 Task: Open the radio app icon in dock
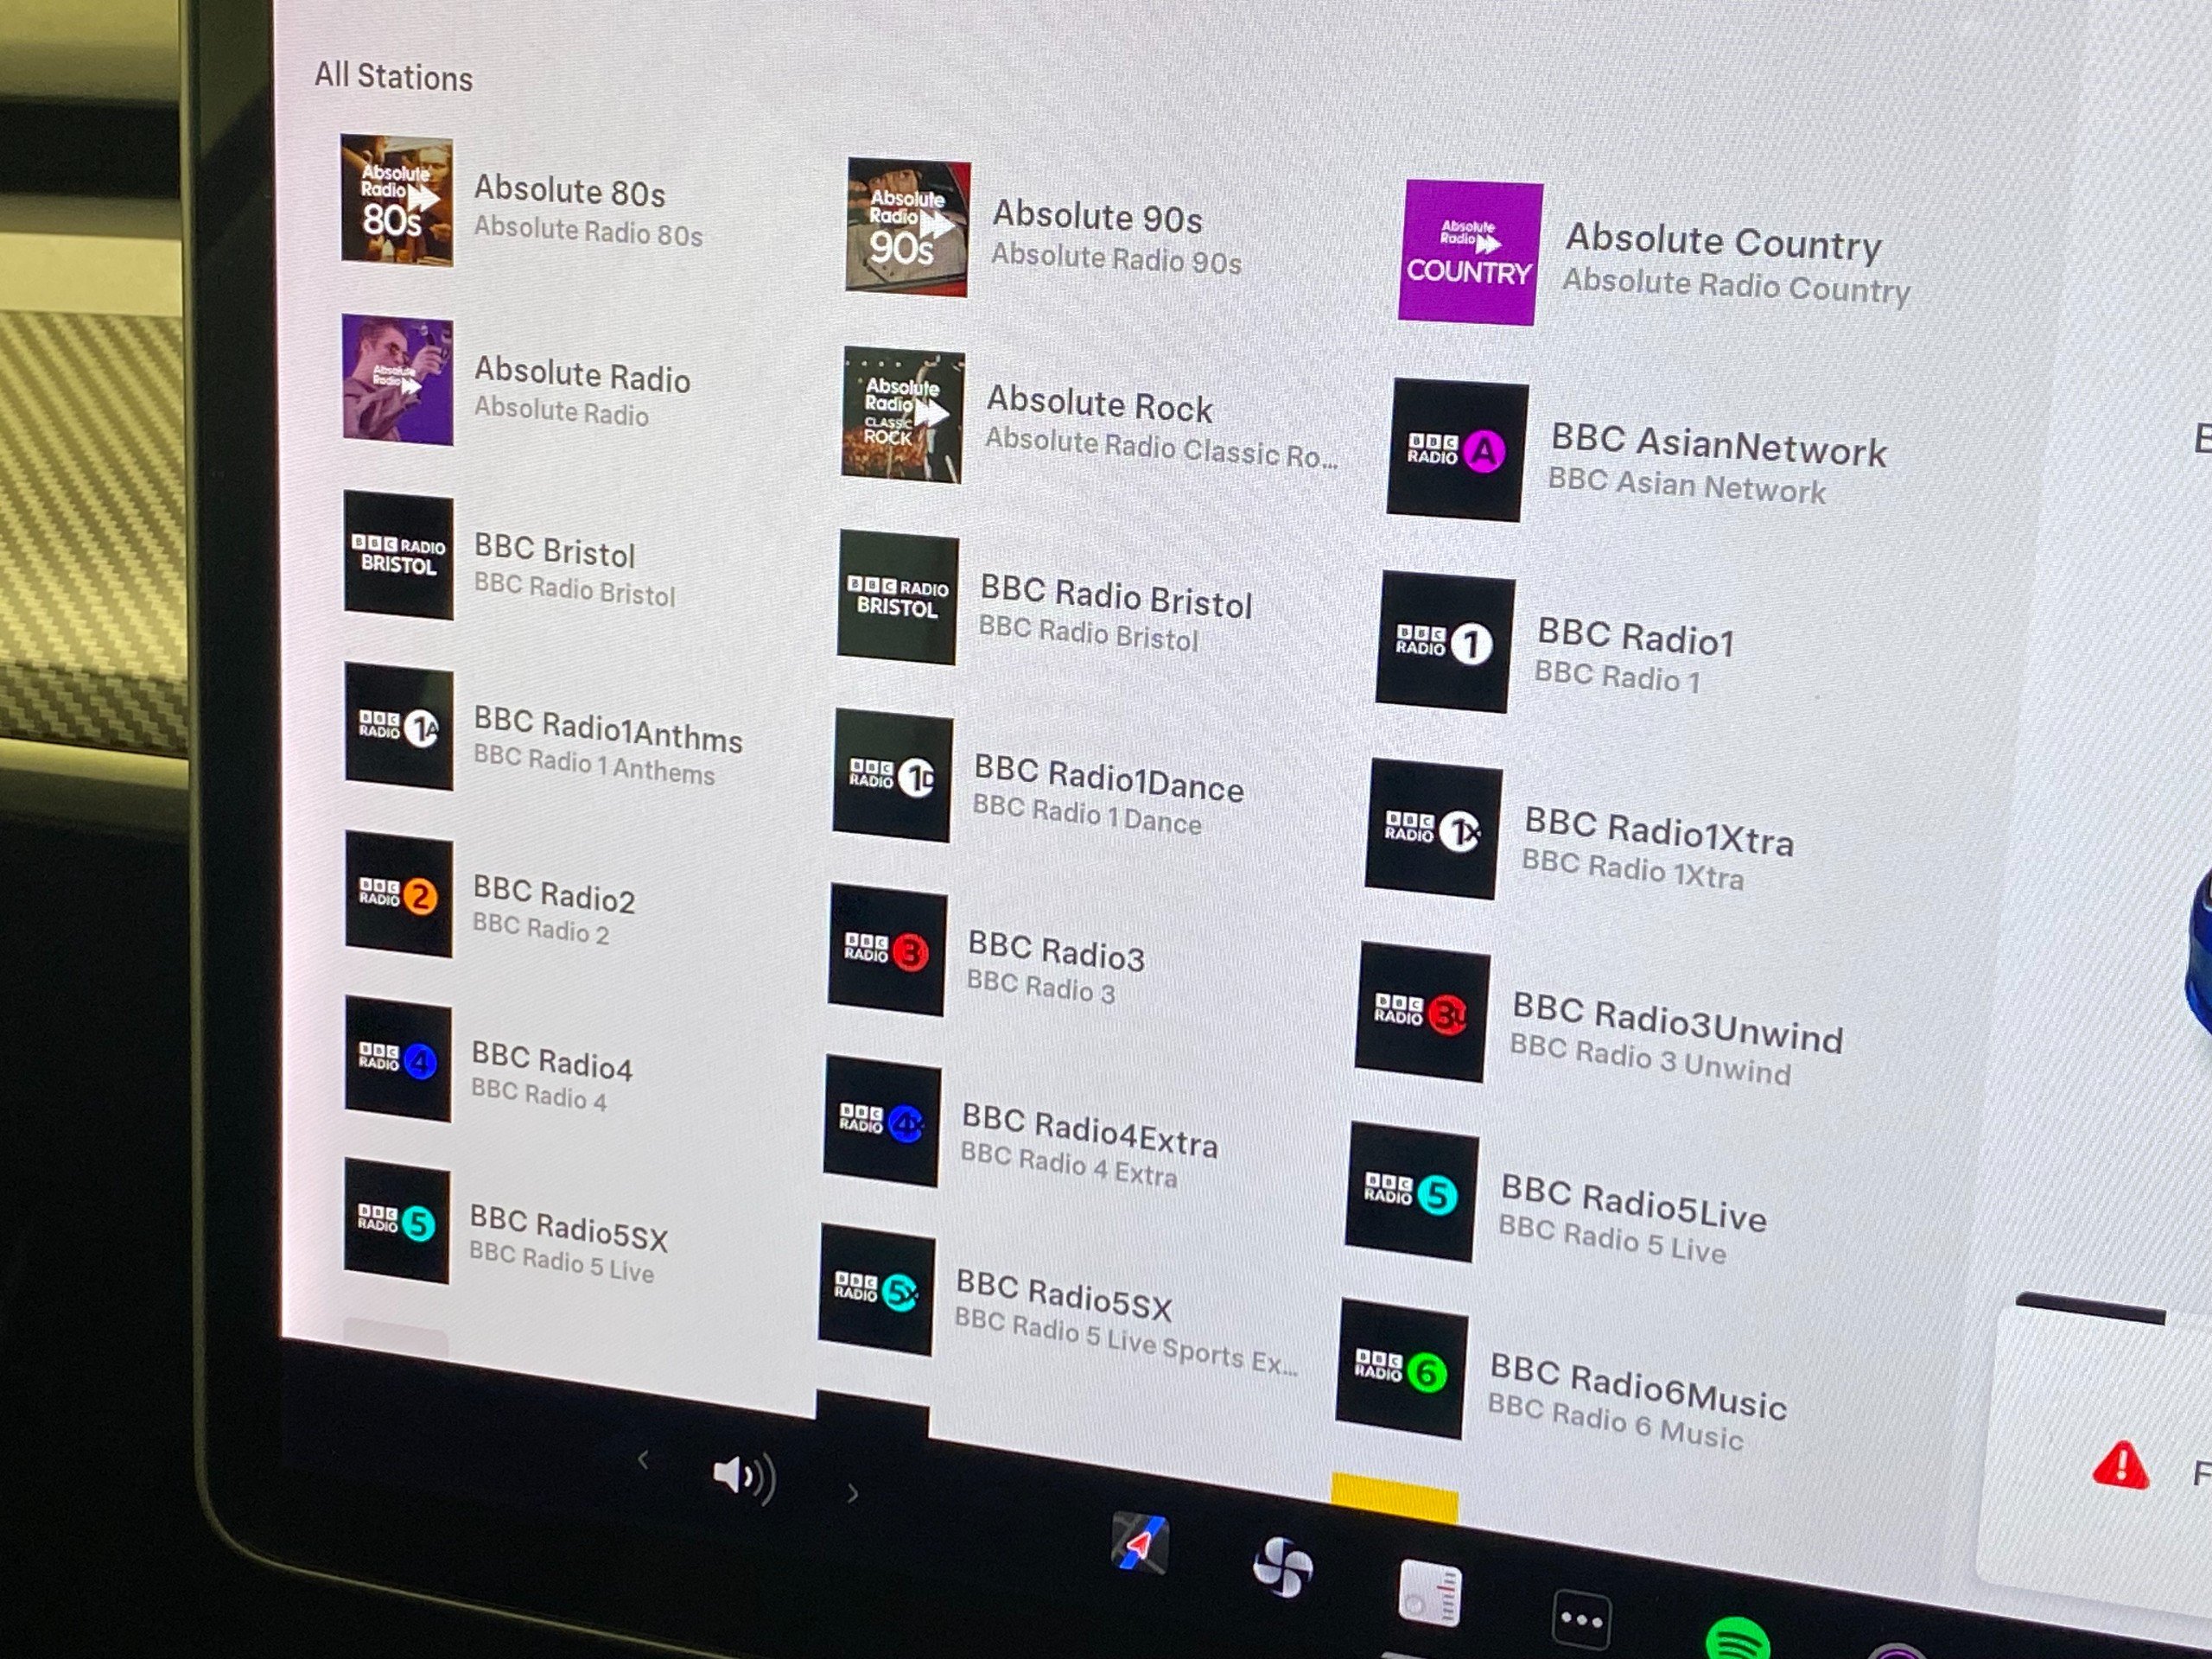tap(1430, 1592)
